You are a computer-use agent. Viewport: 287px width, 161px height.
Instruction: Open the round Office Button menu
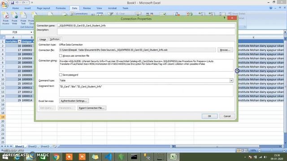coord(4,4)
